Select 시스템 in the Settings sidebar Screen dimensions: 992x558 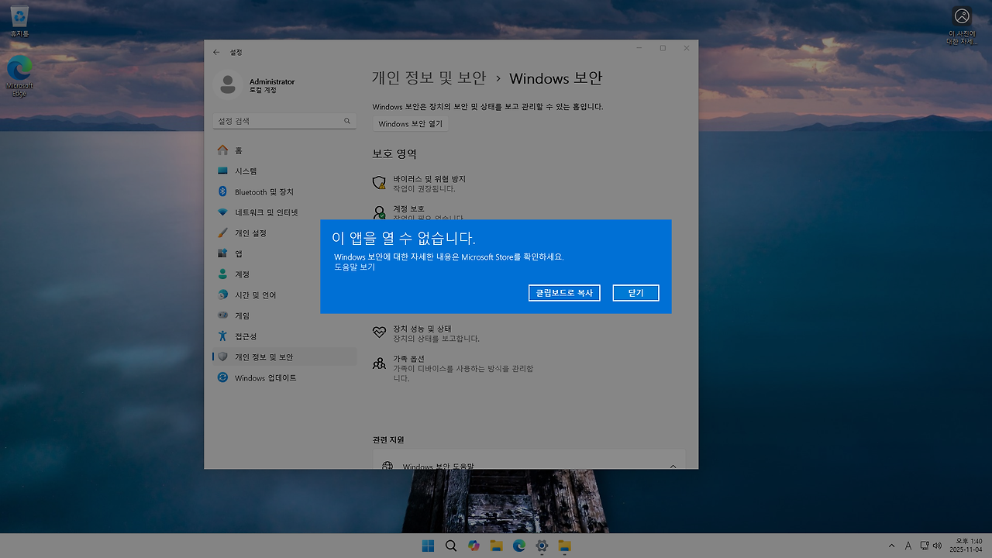(284, 171)
